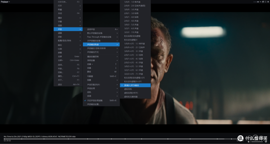Select 2/0/1 - 3.0 环绕 output
Image resolution: width=270 pixels, height=144 pixels.
[135, 13]
